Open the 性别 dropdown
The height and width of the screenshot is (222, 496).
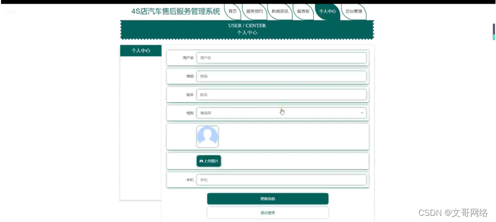(281, 113)
